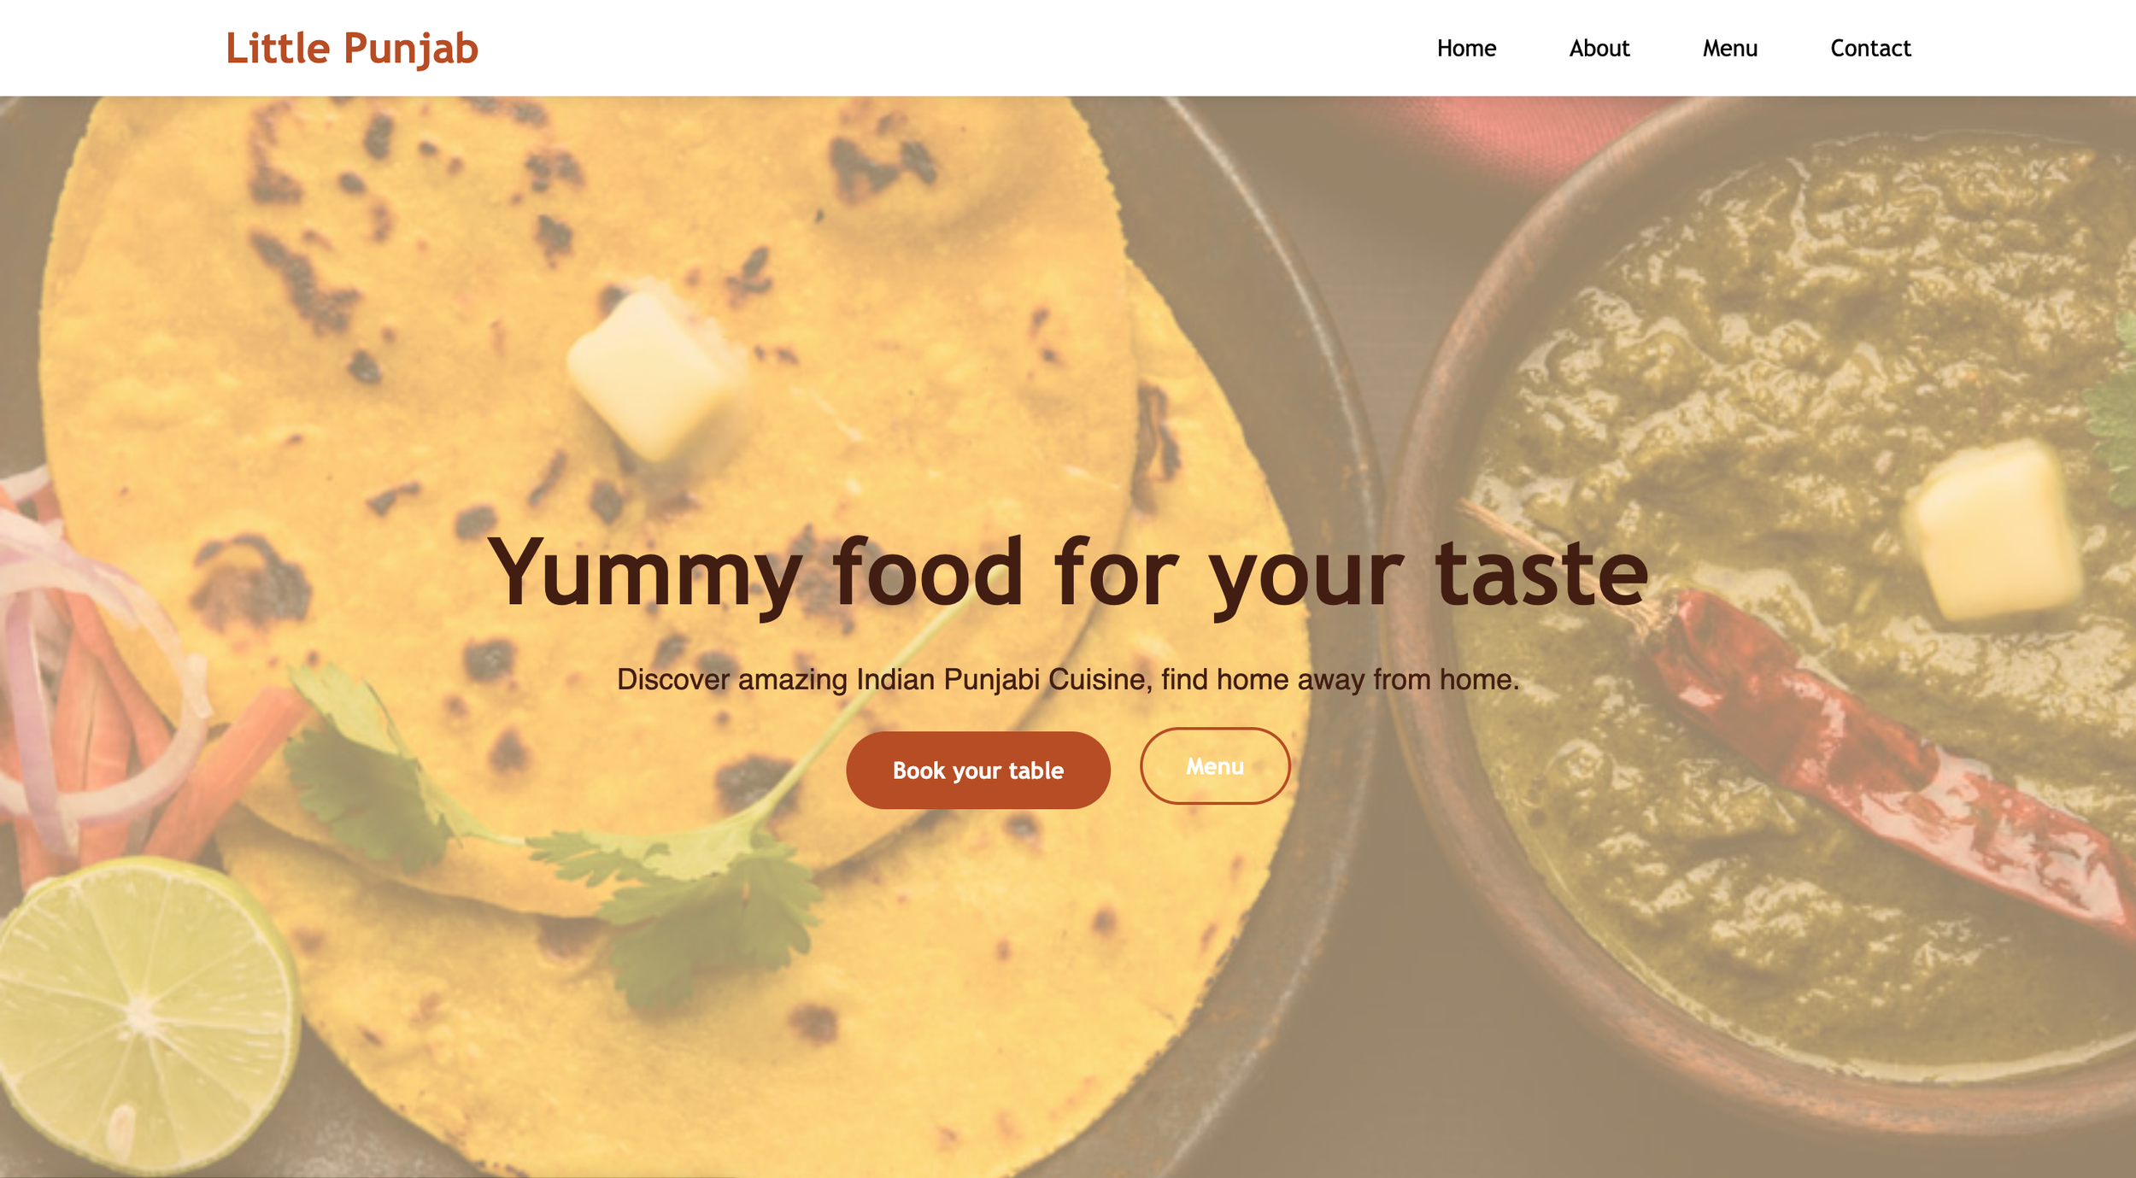The image size is (2136, 1178).
Task: Click the word Punjab in the logo
Action: point(411,49)
